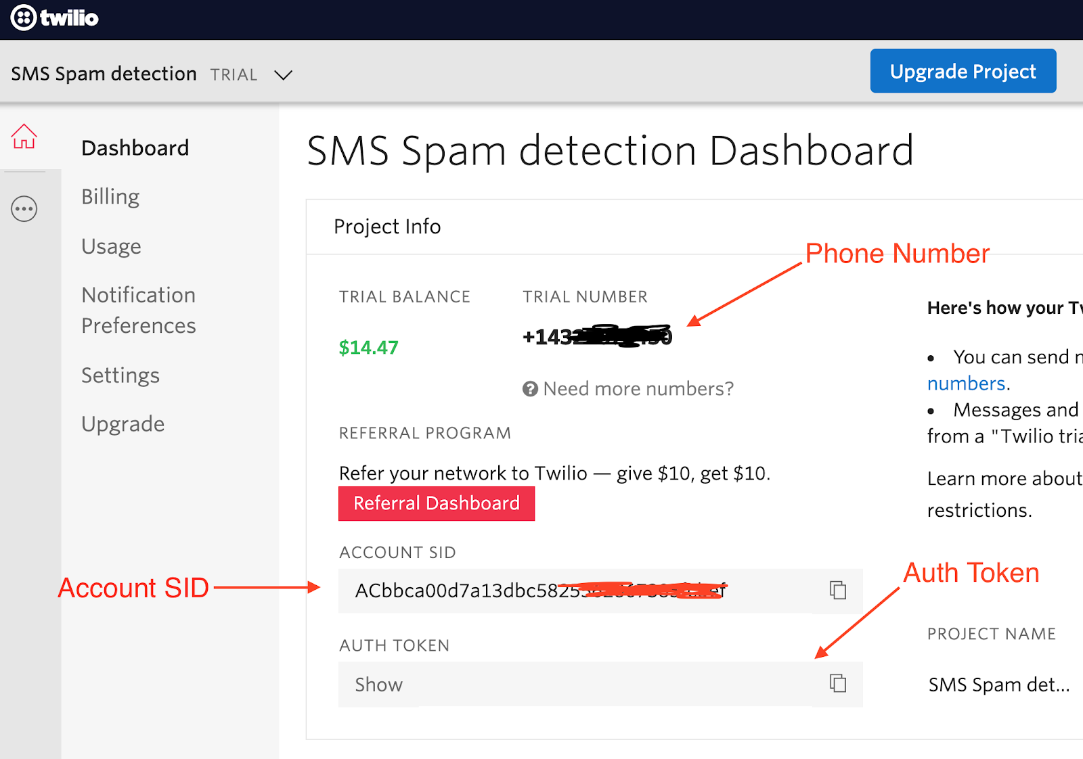Go to Settings in sidebar
This screenshot has height=759, width=1083.
click(x=120, y=375)
